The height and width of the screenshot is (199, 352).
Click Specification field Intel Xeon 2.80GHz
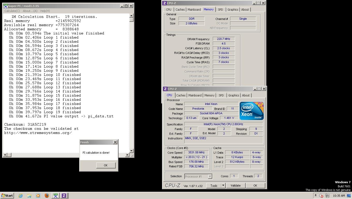coord(224,124)
